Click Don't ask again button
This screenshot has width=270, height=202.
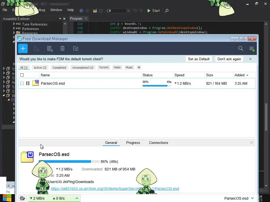[229, 59]
